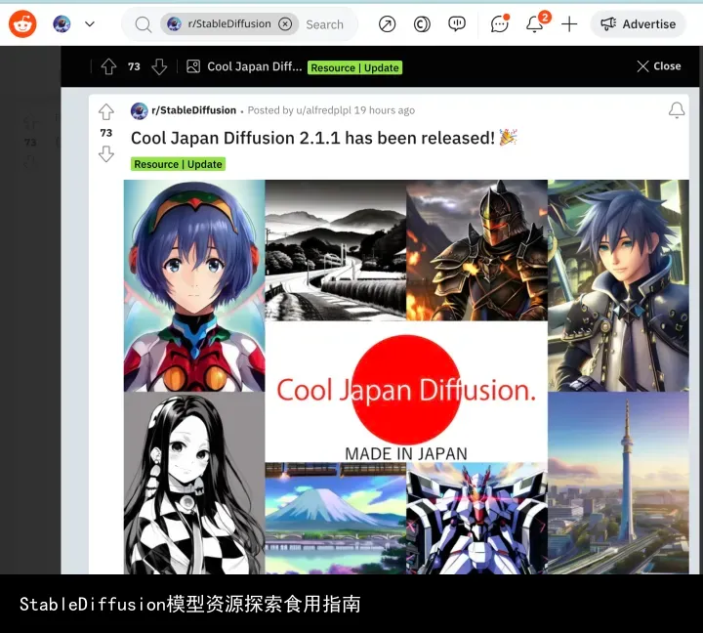This screenshot has height=633, width=703.
Task: Open the community avatar in the header
Action: click(x=62, y=23)
